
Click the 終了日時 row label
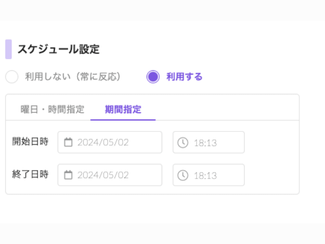30,174
